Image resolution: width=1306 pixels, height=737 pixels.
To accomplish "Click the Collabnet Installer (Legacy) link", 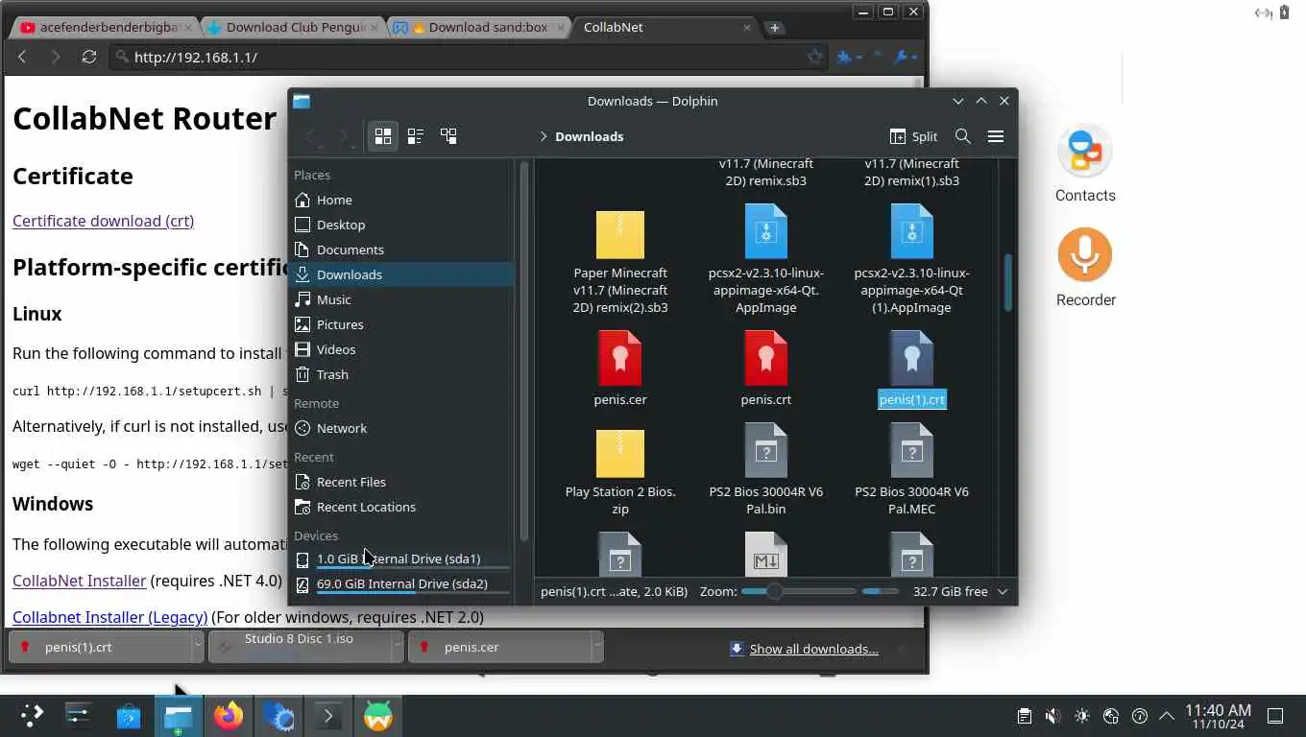I will pyautogui.click(x=110, y=617).
